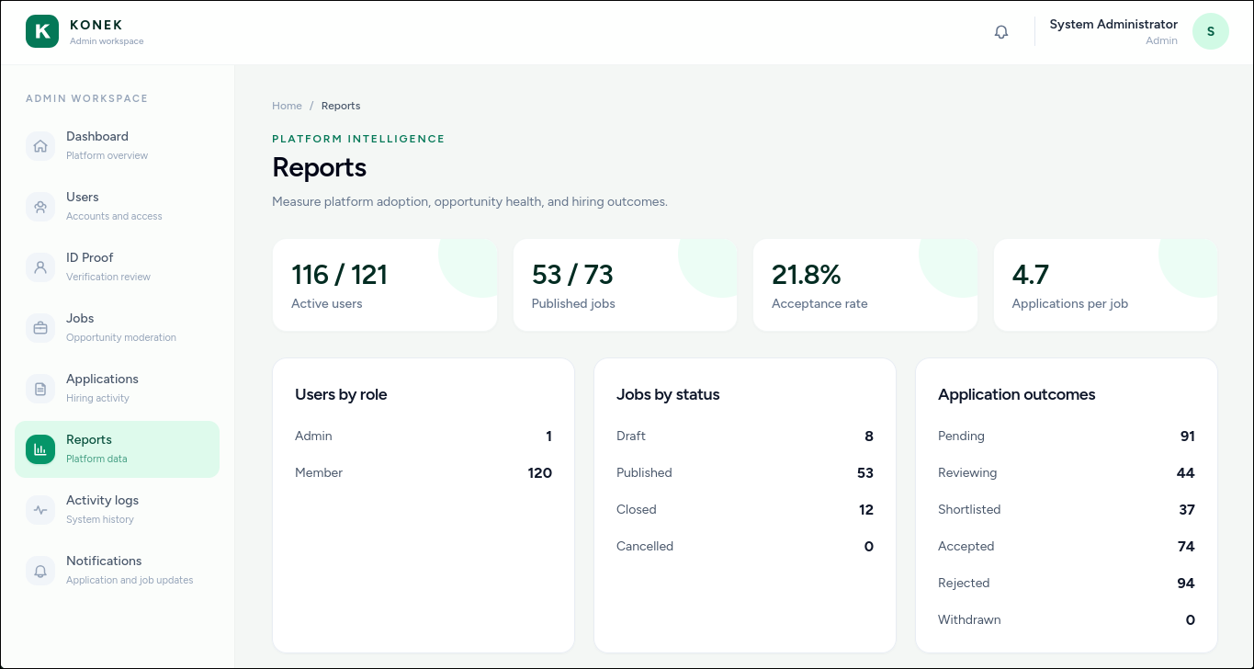1254x669 pixels.
Task: Click the Accepted outcome label
Action: point(966,546)
